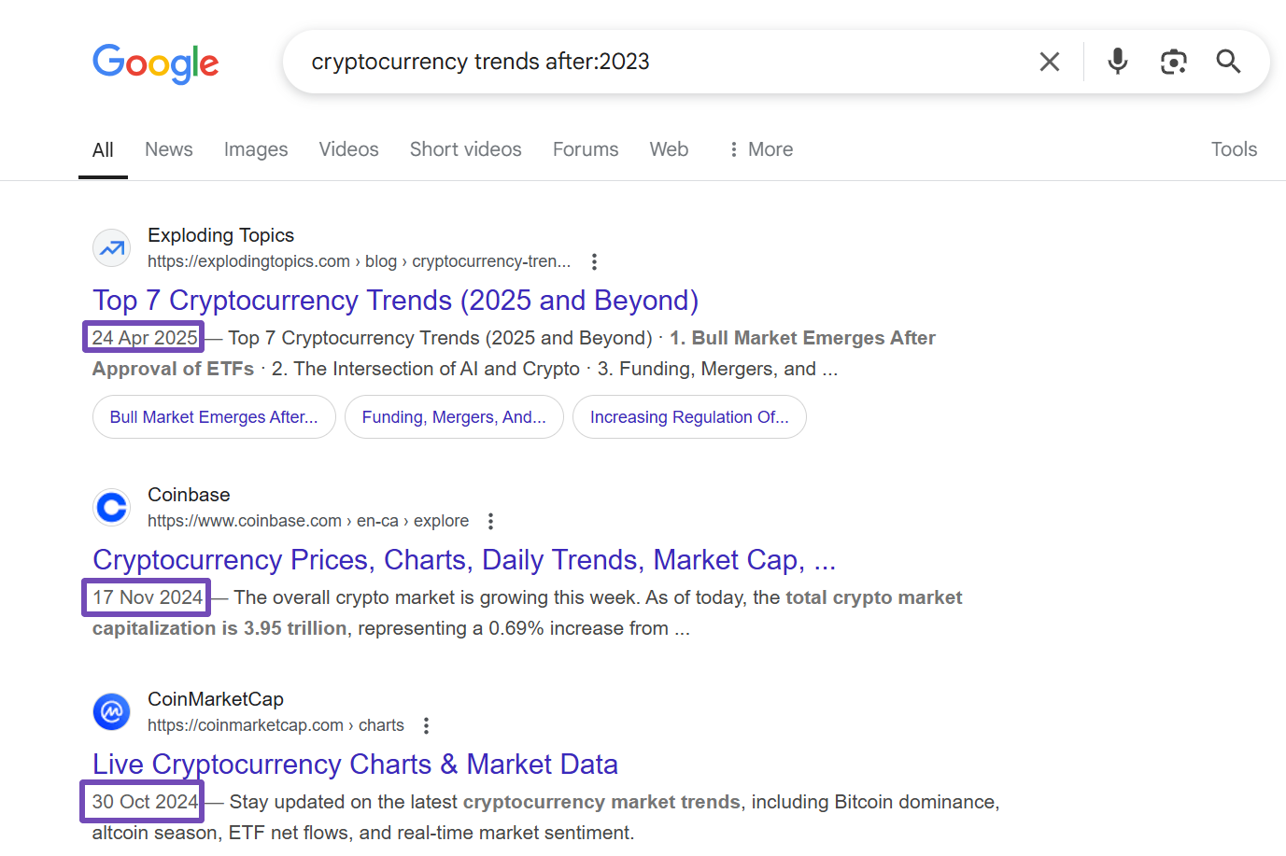Screen dimensions: 1286x856
Task: Clear the search query with X icon
Action: 1050,62
